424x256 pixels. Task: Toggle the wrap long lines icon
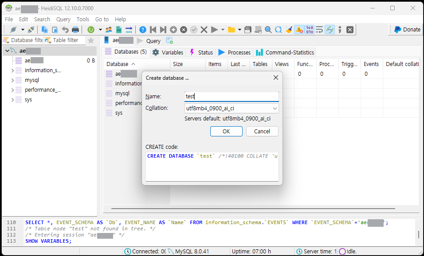click(320, 29)
